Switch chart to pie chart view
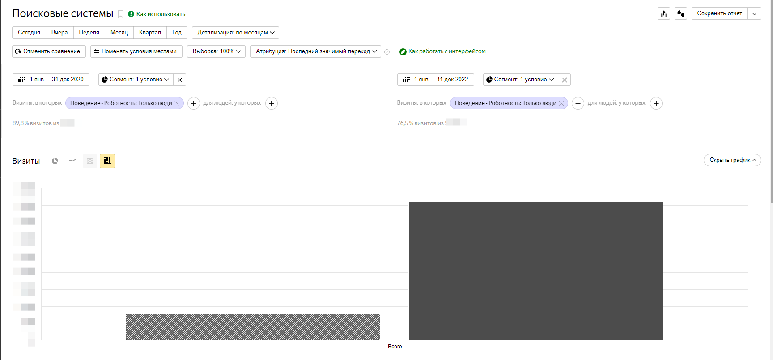Viewport: 773px width, 360px height. [55, 161]
